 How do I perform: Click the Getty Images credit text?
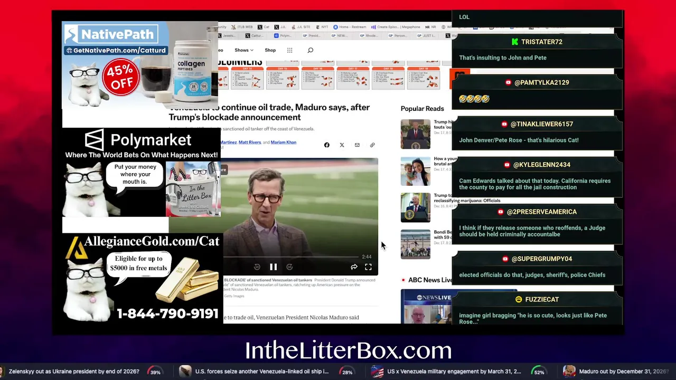[234, 296]
